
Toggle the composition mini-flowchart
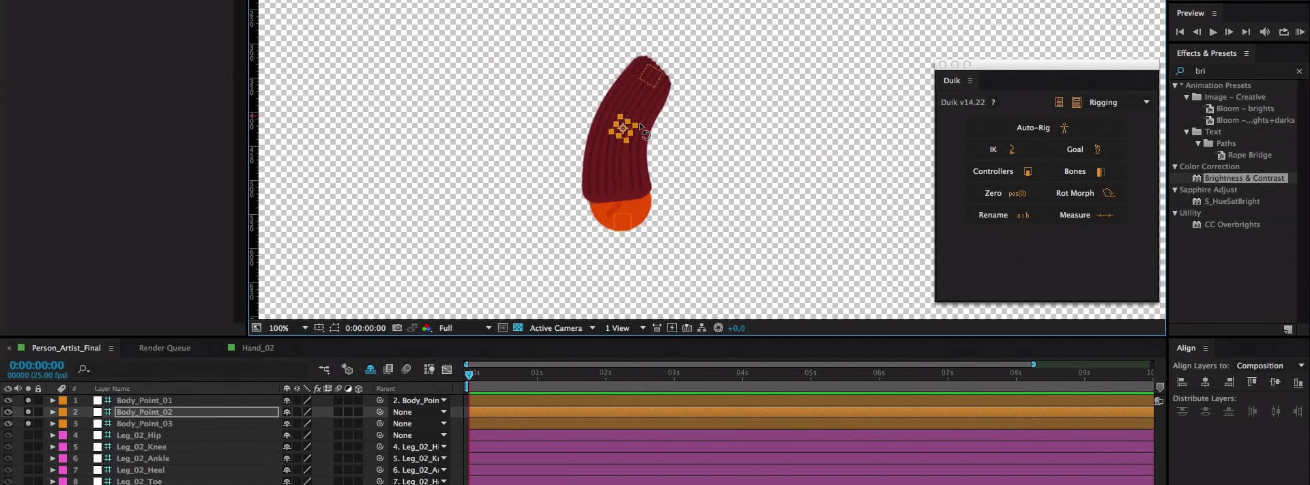pyautogui.click(x=324, y=369)
